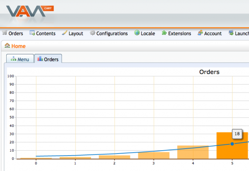Image resolution: width=249 pixels, height=171 pixels.
Task: Click the Configurations gear icon
Action: tap(93, 33)
